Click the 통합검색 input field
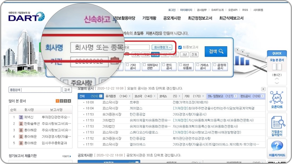 tap(35, 90)
